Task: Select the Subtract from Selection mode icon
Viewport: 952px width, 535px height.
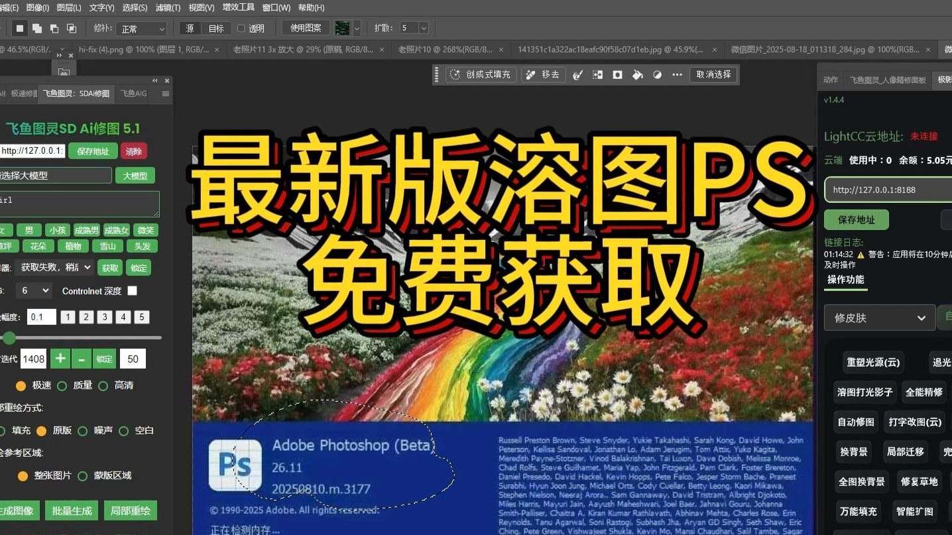Action: click(x=54, y=29)
